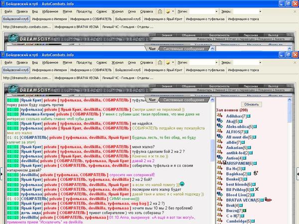Click the DREAMSCITY logo in lower window
The height and width of the screenshot is (224, 299).
[x=29, y=90]
